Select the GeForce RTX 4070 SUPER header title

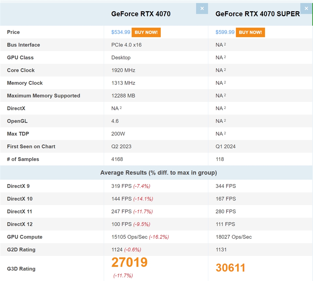[x=257, y=14]
